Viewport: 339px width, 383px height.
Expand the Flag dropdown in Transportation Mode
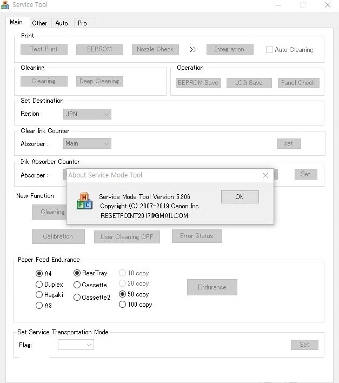click(76, 345)
